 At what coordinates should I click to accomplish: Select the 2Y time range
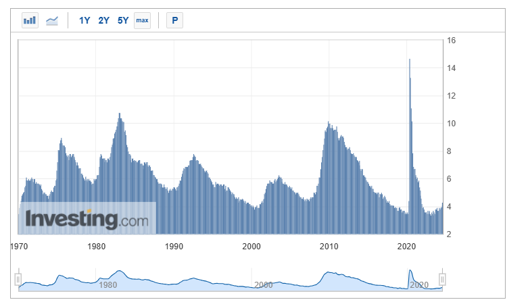click(104, 21)
